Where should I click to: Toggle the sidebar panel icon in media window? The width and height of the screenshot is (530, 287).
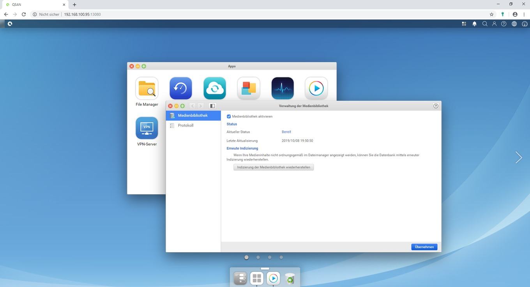[212, 106]
